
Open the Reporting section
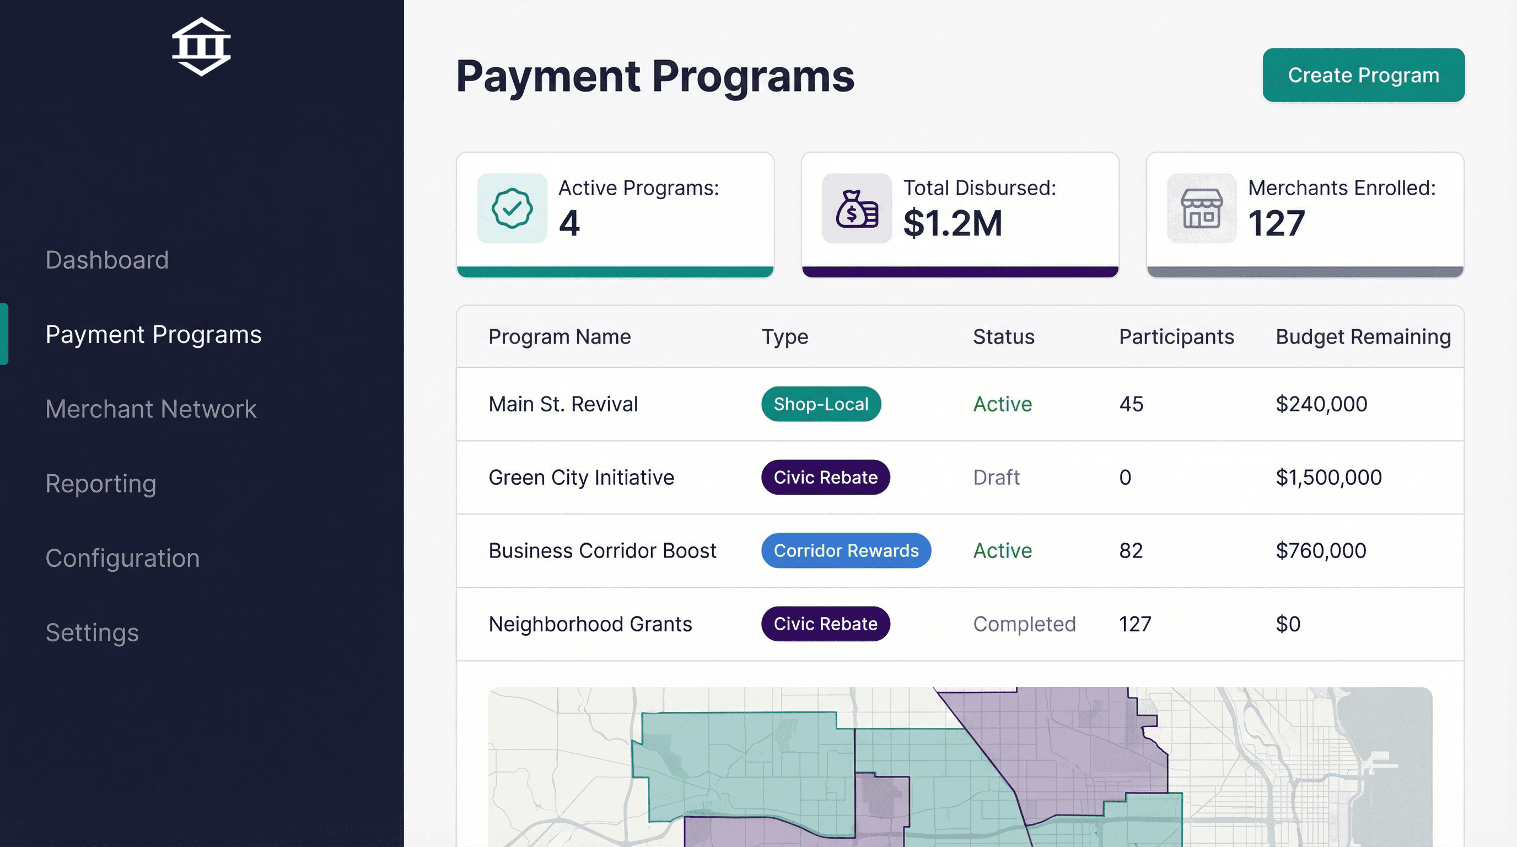[x=101, y=484]
